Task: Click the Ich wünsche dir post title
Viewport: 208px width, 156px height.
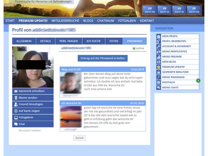Action: point(72,103)
